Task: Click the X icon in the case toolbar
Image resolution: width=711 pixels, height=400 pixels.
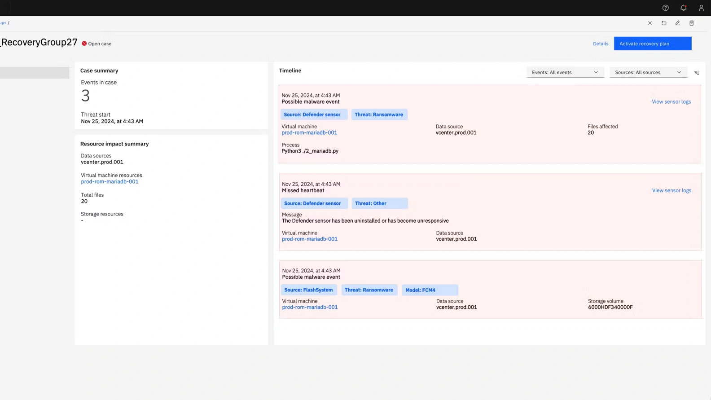Action: pos(650,23)
